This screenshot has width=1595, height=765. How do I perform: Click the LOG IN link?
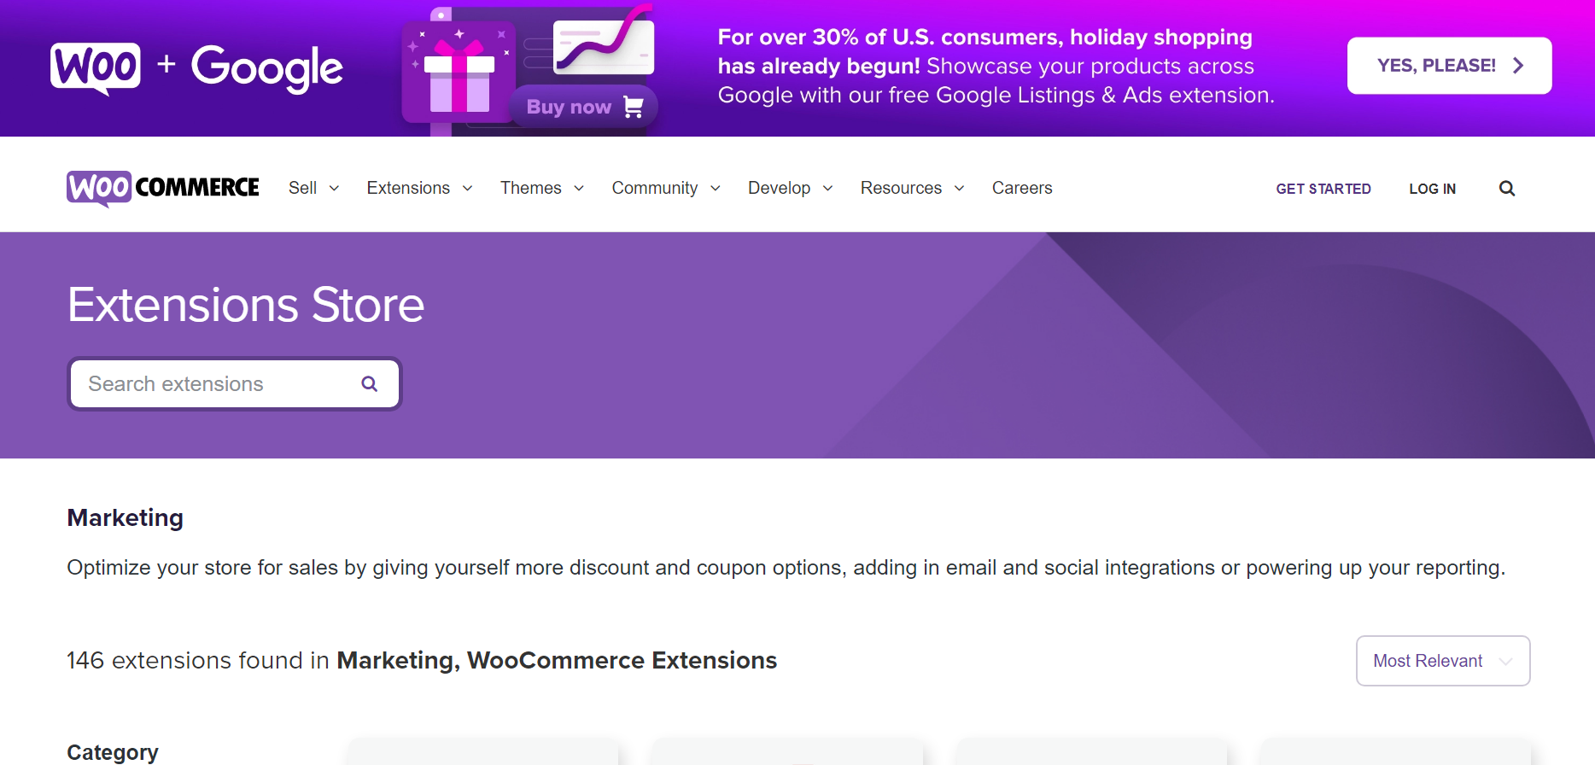pos(1432,189)
